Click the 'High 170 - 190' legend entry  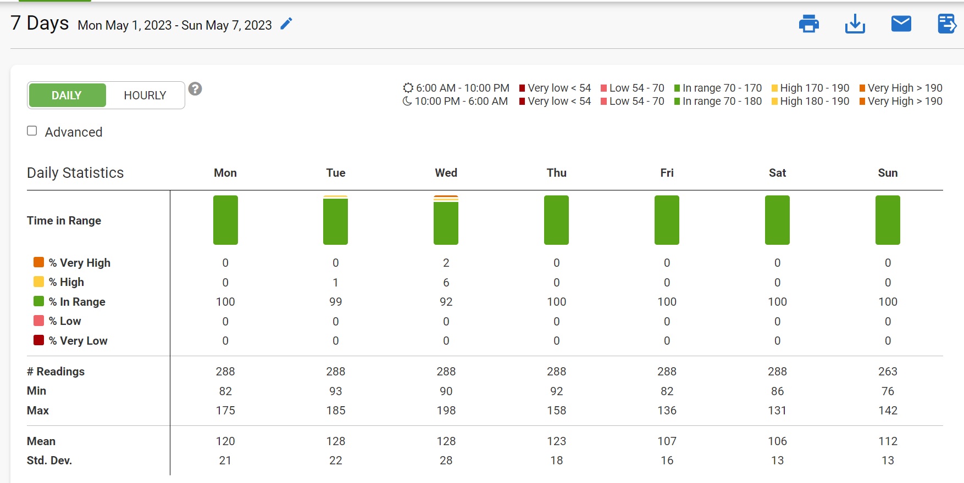[x=810, y=88]
